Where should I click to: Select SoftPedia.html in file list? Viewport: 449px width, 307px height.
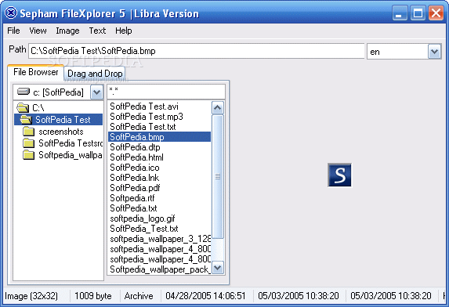136,157
